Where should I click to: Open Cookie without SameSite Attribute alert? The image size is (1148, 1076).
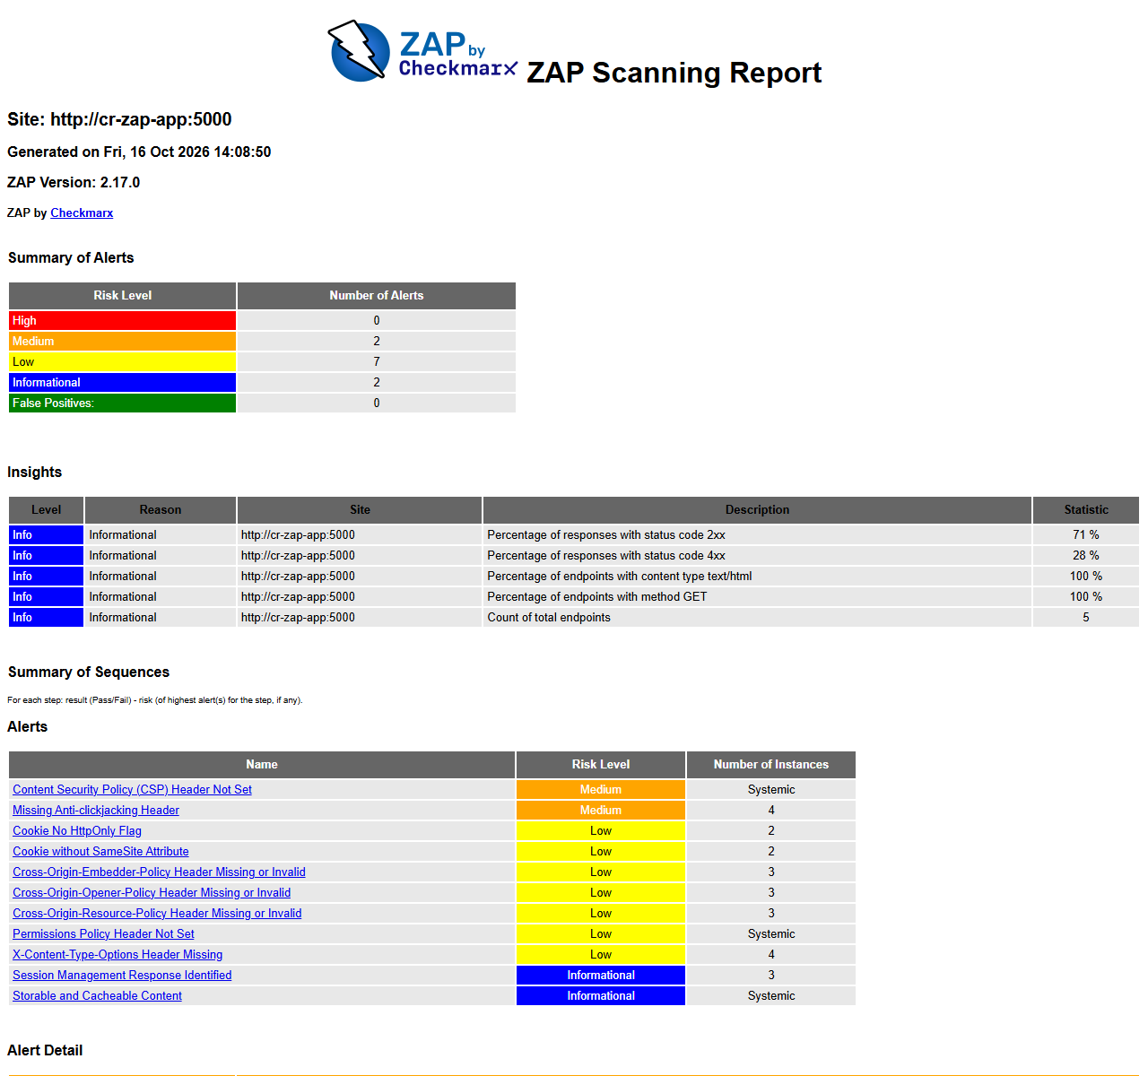100,851
